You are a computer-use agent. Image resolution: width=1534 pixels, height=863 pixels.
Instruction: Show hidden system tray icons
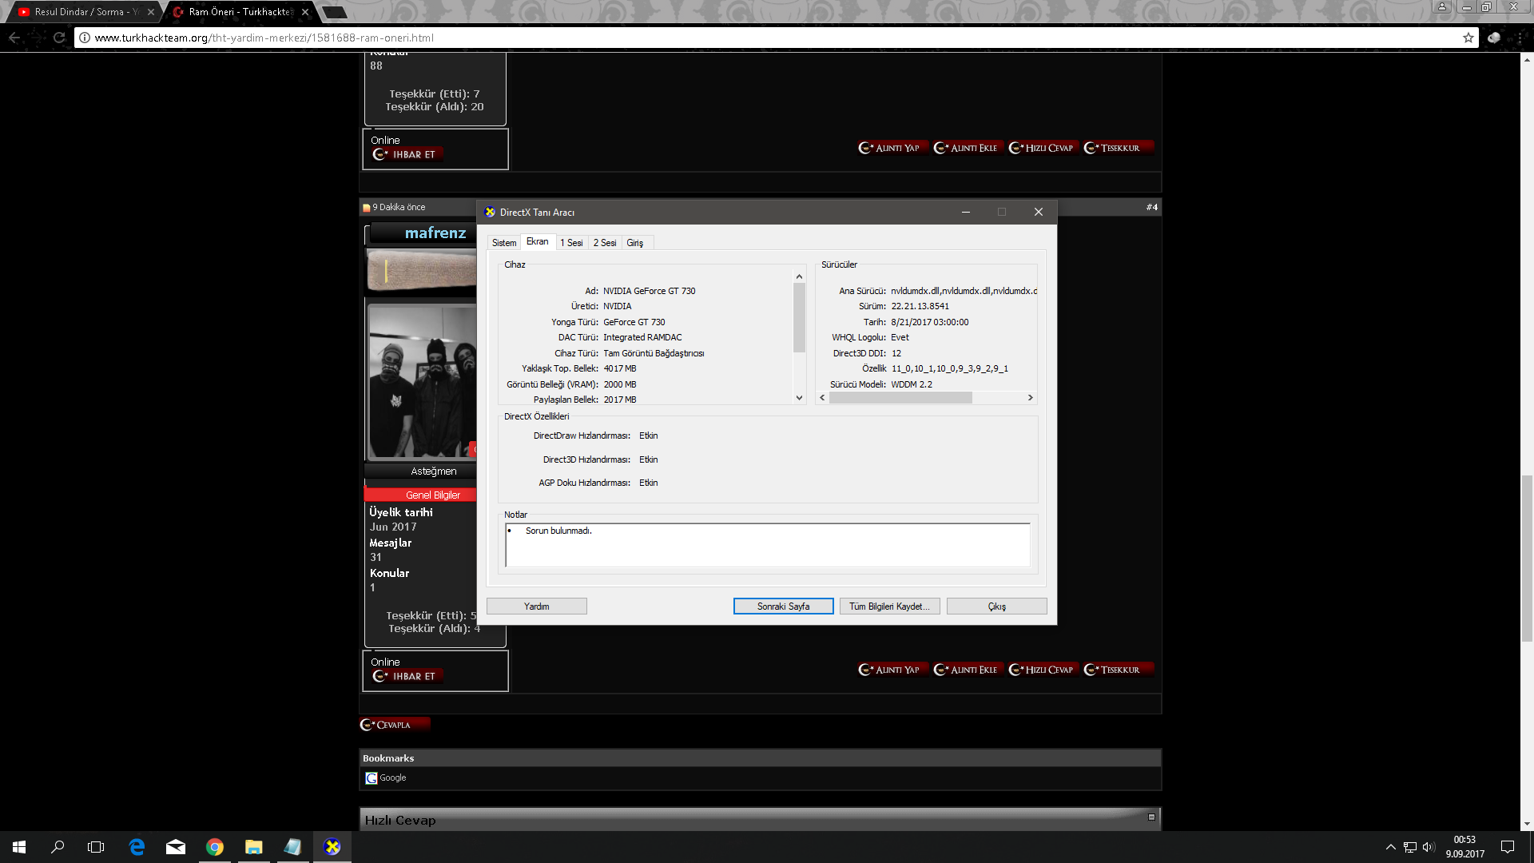[x=1390, y=847]
